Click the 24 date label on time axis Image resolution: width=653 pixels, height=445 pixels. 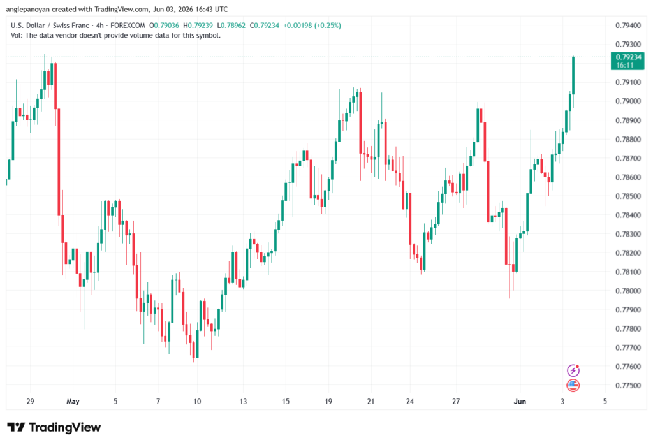click(x=410, y=401)
